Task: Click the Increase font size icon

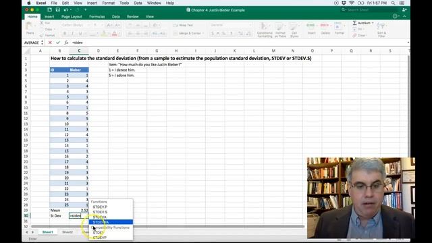Action: click(x=109, y=25)
